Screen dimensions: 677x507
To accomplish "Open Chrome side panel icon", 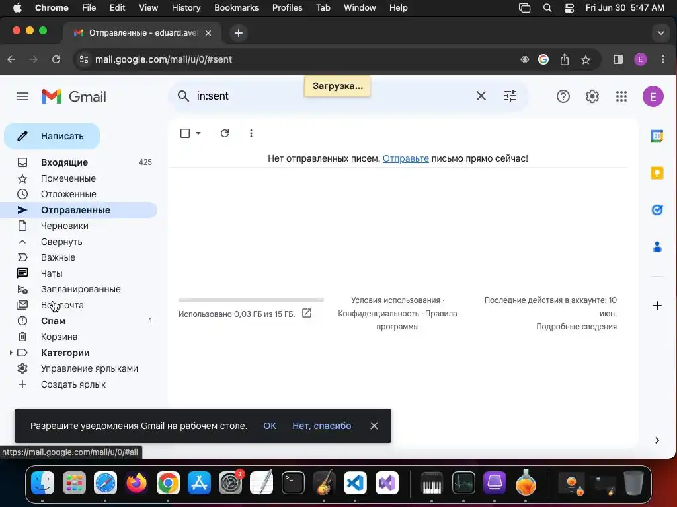I will click(x=618, y=59).
